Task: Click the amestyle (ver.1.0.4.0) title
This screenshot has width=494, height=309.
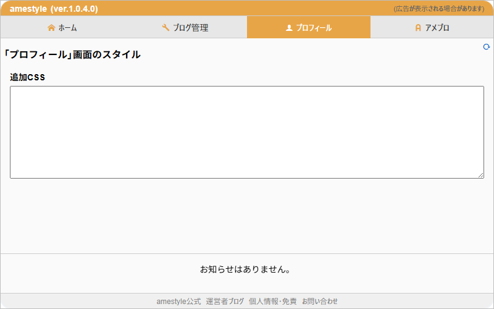Action: pyautogui.click(x=54, y=9)
